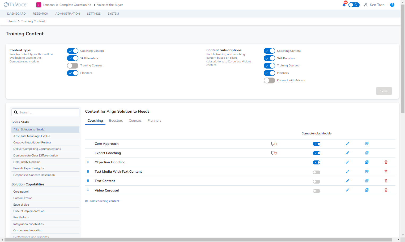Toggle the dark mode switch in the header
The image size is (405, 242).
coord(354,5)
